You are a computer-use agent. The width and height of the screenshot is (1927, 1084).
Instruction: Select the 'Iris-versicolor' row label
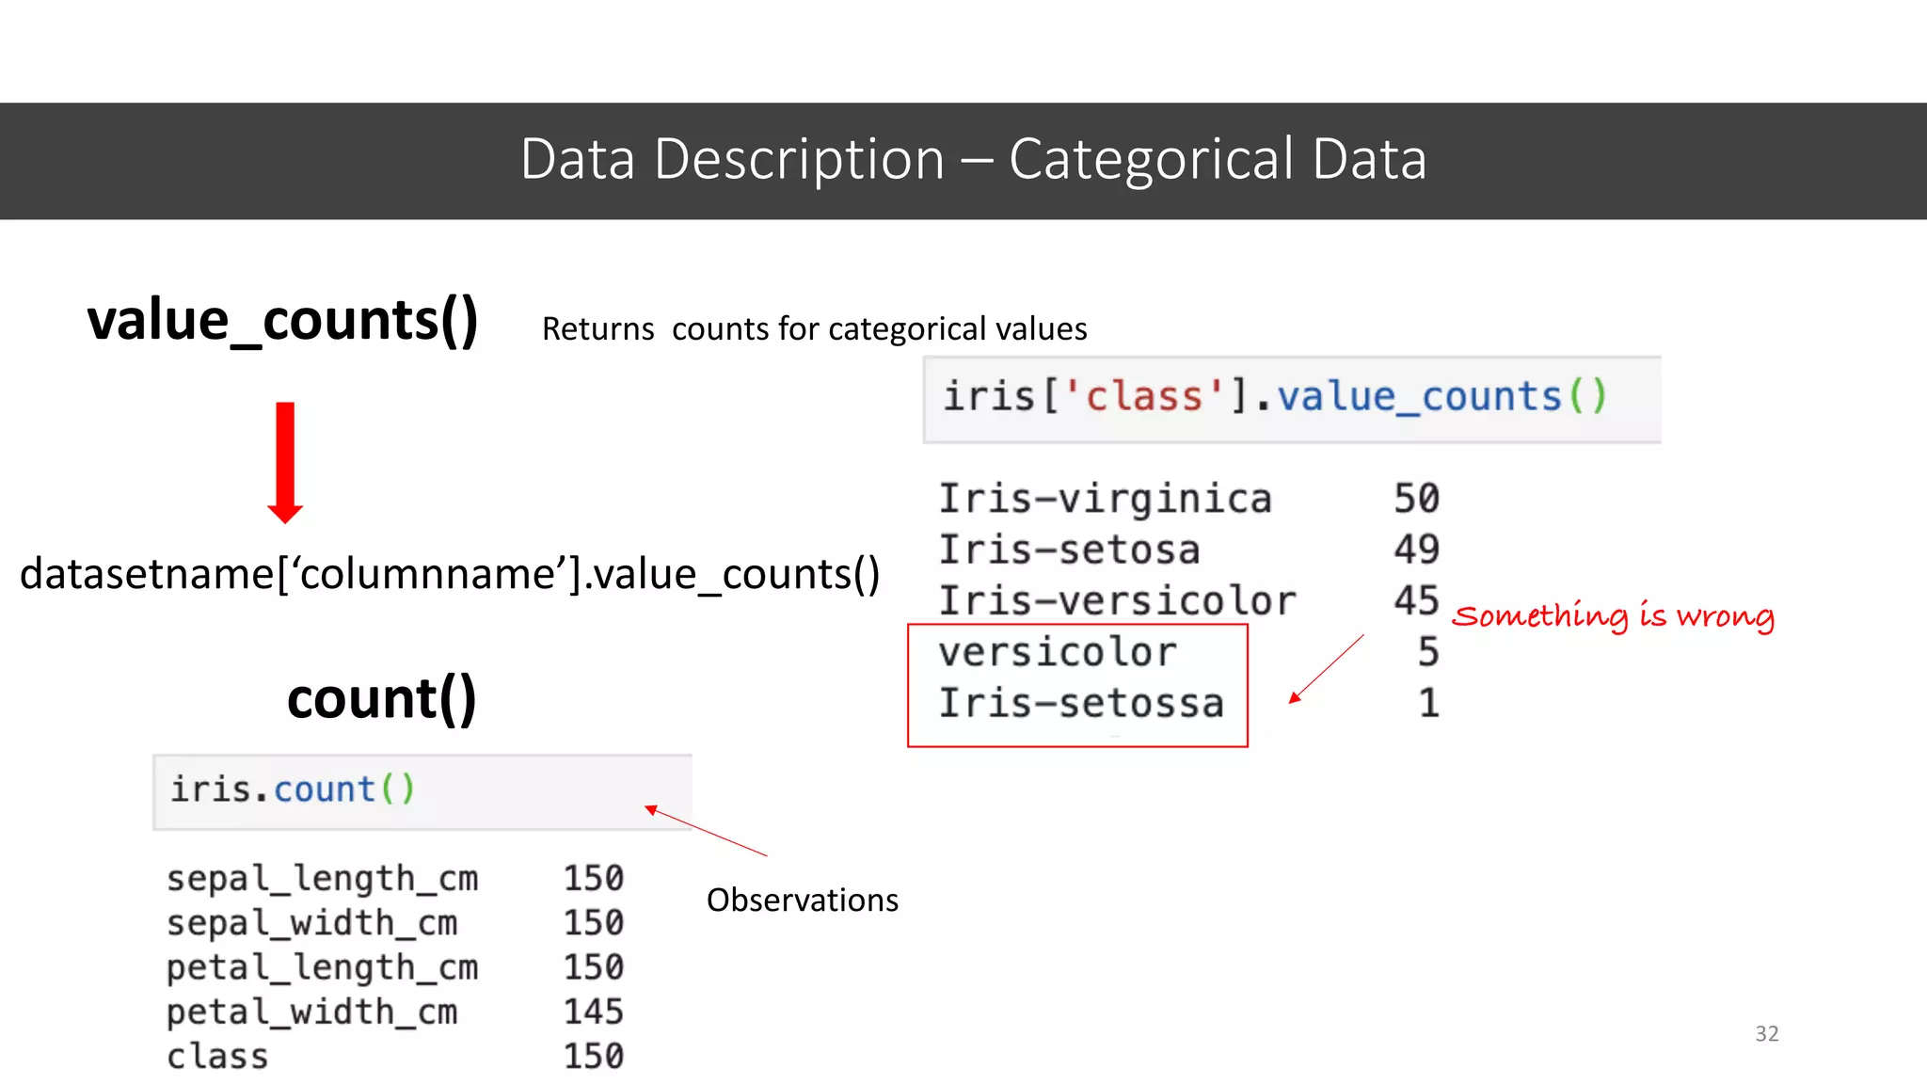[x=1118, y=600]
